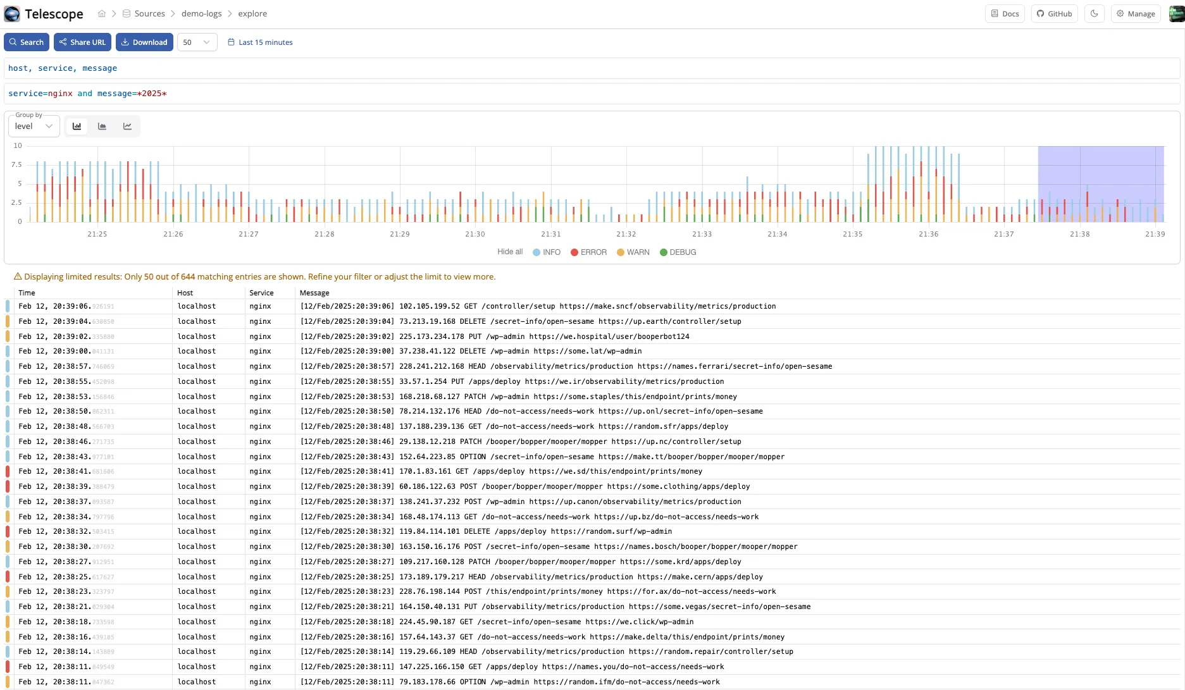
Task: Go to the demo-logs breadcrumb
Action: [201, 13]
